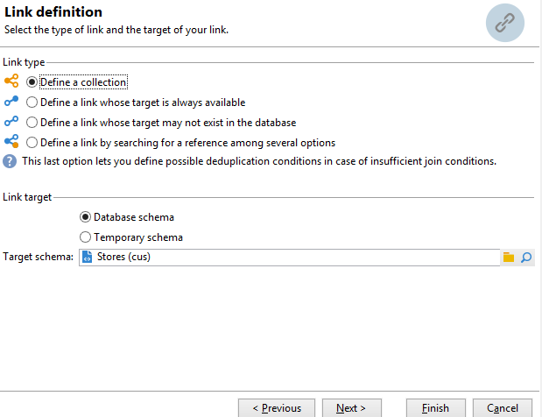Open the folder browse icon for Target schema
This screenshot has height=417, width=542.
(509, 258)
